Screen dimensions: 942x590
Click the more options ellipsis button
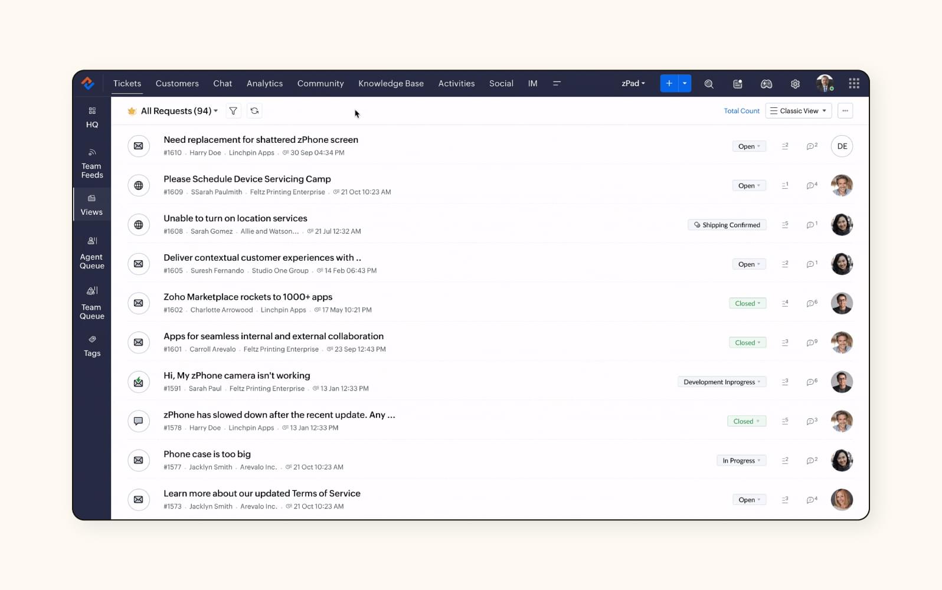[x=845, y=111]
